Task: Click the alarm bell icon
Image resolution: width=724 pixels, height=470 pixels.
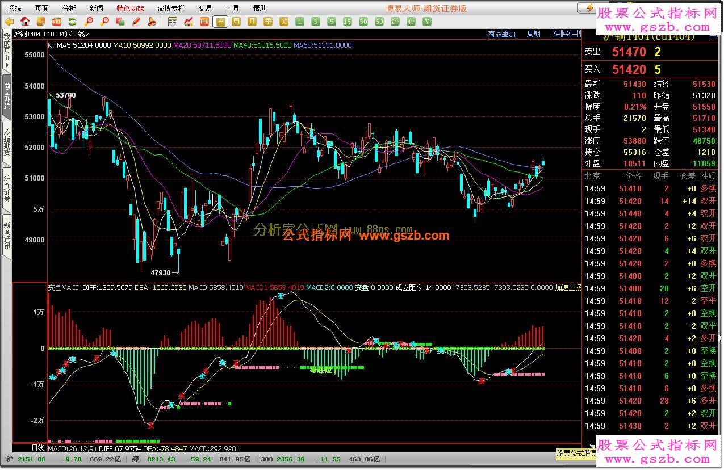Action: [152, 22]
